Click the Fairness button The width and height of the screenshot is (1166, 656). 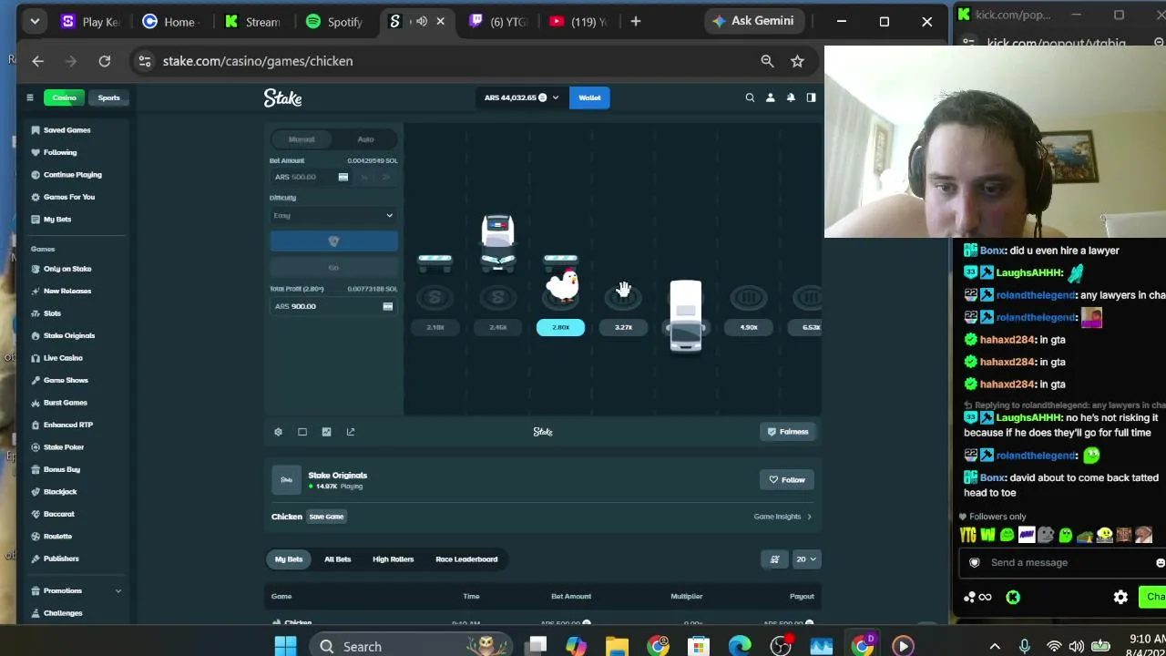point(788,432)
